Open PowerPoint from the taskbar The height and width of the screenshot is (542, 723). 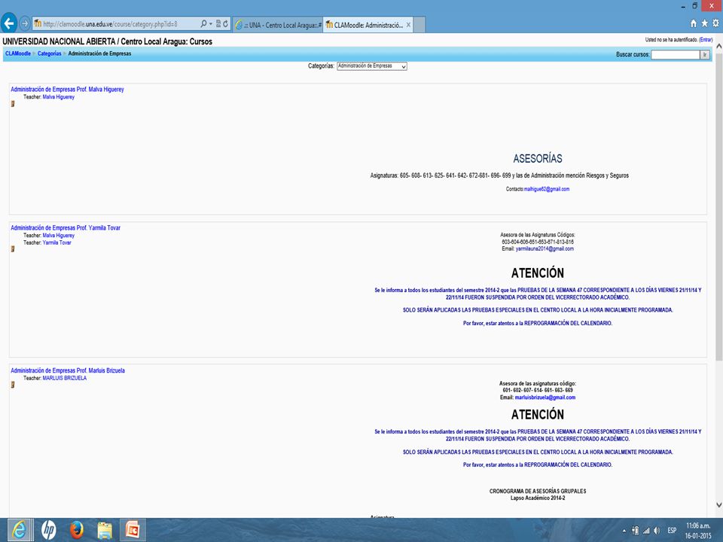click(133, 530)
